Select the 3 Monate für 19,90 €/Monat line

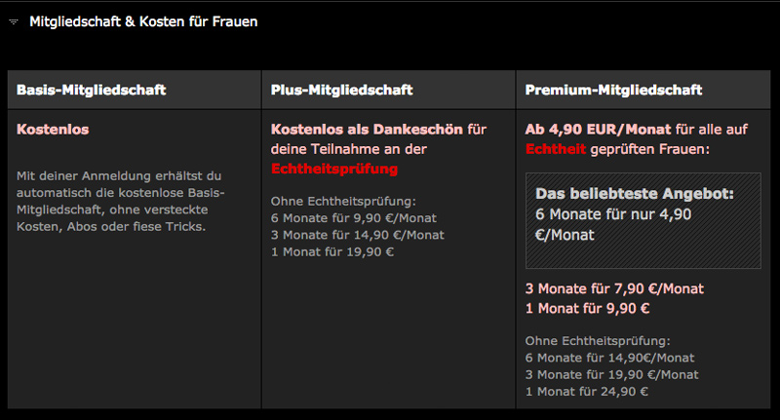click(611, 374)
